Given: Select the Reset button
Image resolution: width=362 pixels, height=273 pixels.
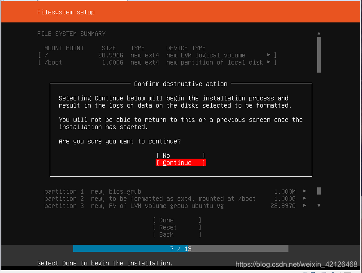Looking at the screenshot, I should (x=177, y=227).
